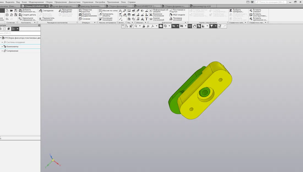Open dropdown next to filter funnel

click(215, 26)
